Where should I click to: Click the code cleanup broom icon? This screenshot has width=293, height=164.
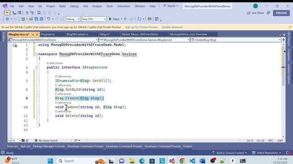pos(76,140)
